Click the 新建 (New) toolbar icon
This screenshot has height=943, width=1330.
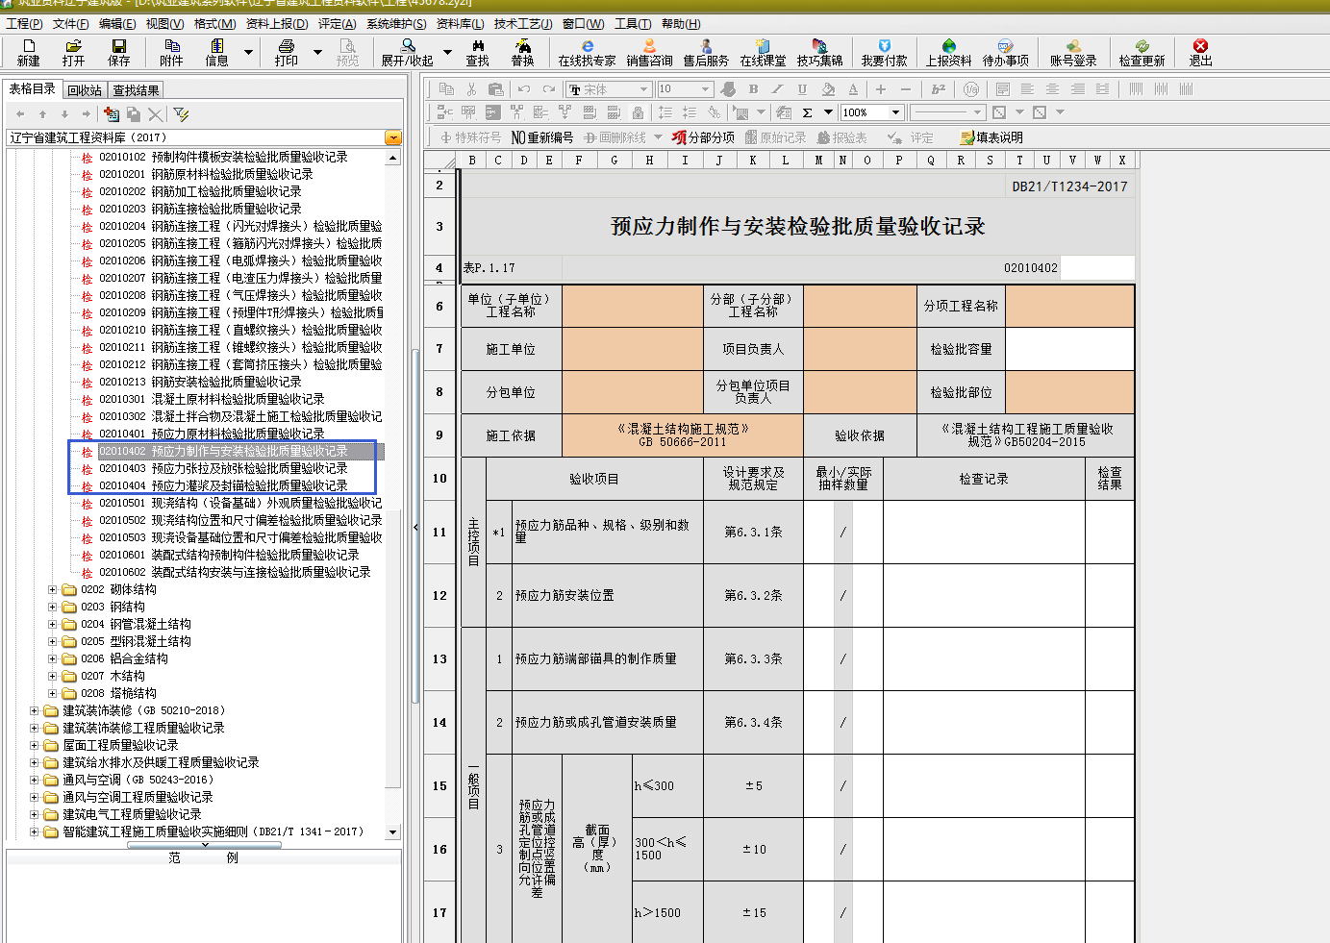tap(28, 52)
